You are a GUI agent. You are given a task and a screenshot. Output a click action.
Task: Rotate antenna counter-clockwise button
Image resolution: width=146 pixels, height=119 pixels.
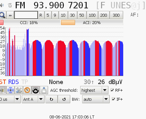point(64,99)
